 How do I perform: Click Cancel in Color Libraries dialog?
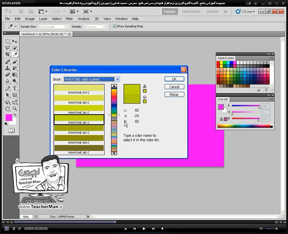(x=174, y=87)
